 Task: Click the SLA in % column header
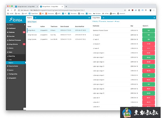coord(146,26)
